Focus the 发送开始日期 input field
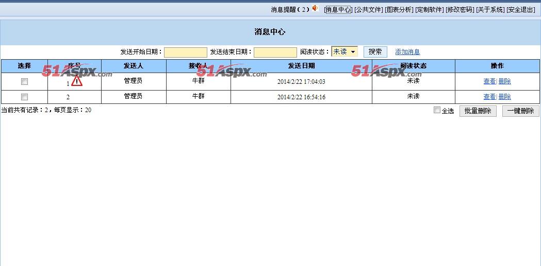Image resolution: width=541 pixels, height=266 pixels. pyautogui.click(x=185, y=52)
